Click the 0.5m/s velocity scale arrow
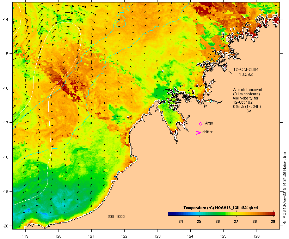 [245, 111]
